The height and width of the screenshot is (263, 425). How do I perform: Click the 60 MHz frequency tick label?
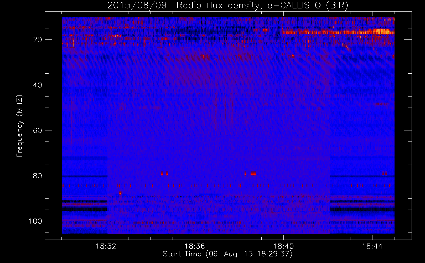pyautogui.click(x=38, y=130)
